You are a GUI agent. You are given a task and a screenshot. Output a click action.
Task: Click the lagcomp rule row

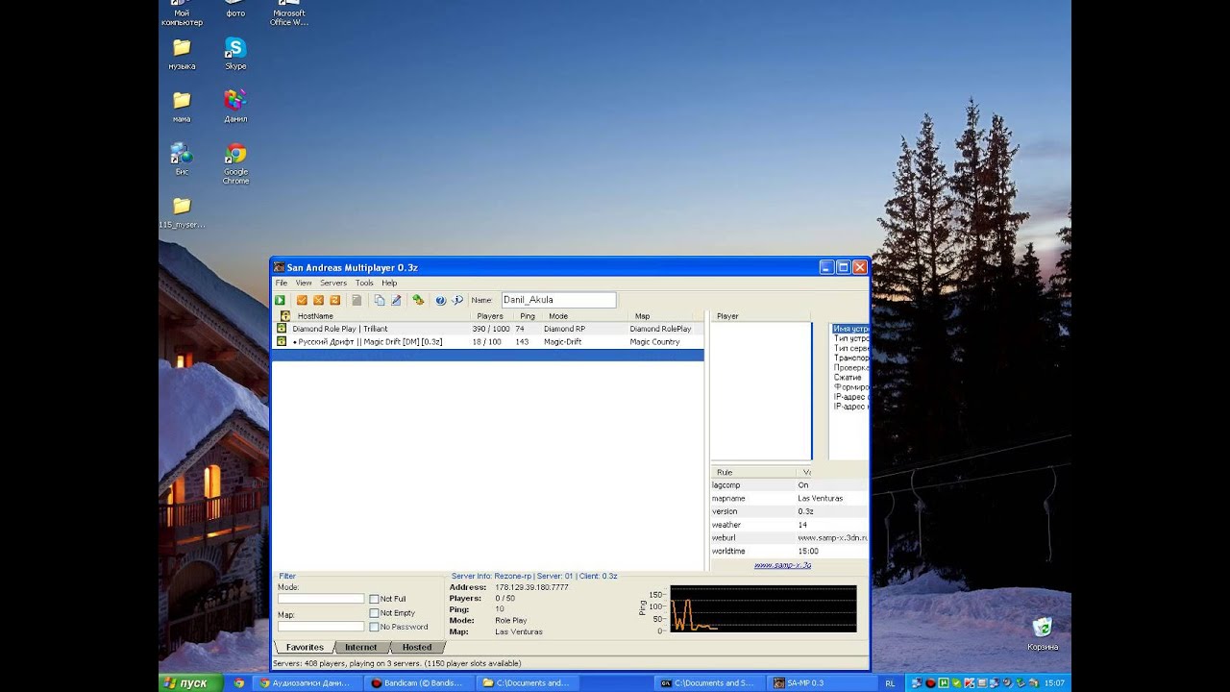pyautogui.click(x=789, y=485)
